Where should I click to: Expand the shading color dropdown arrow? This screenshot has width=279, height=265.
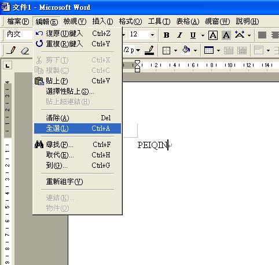tap(195, 51)
